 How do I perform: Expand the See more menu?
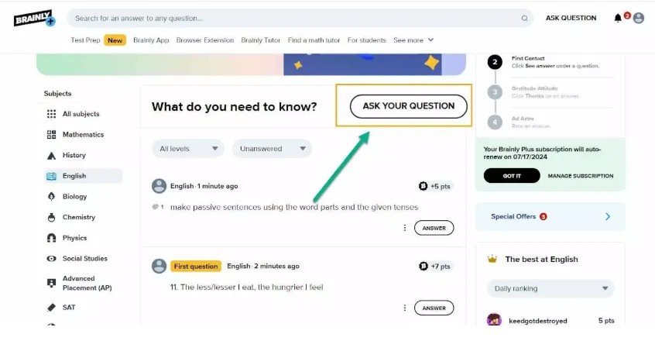click(x=413, y=40)
